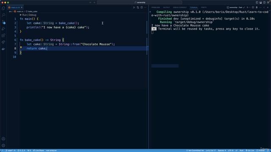This screenshot has height=152, width=271.
Task: Open the Manage gear icon
Action: [3, 145]
